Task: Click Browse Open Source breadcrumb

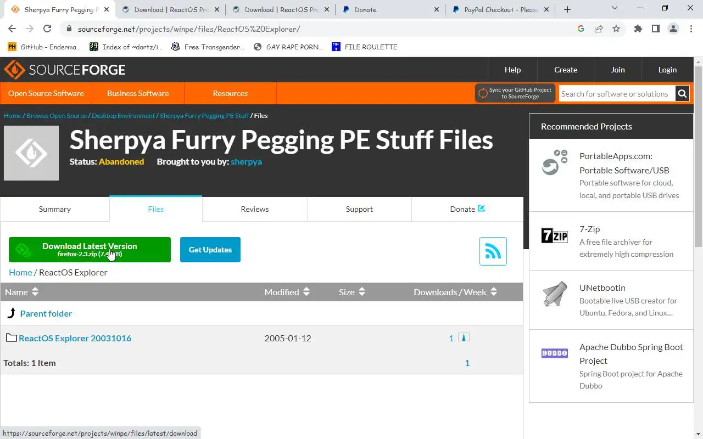Action: click(x=57, y=116)
